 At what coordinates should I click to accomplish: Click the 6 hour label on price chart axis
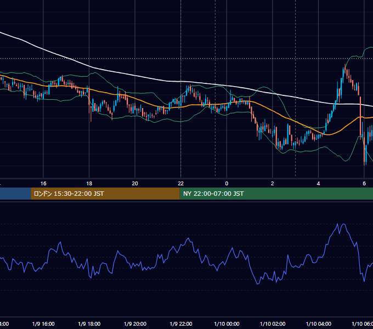coord(364,184)
